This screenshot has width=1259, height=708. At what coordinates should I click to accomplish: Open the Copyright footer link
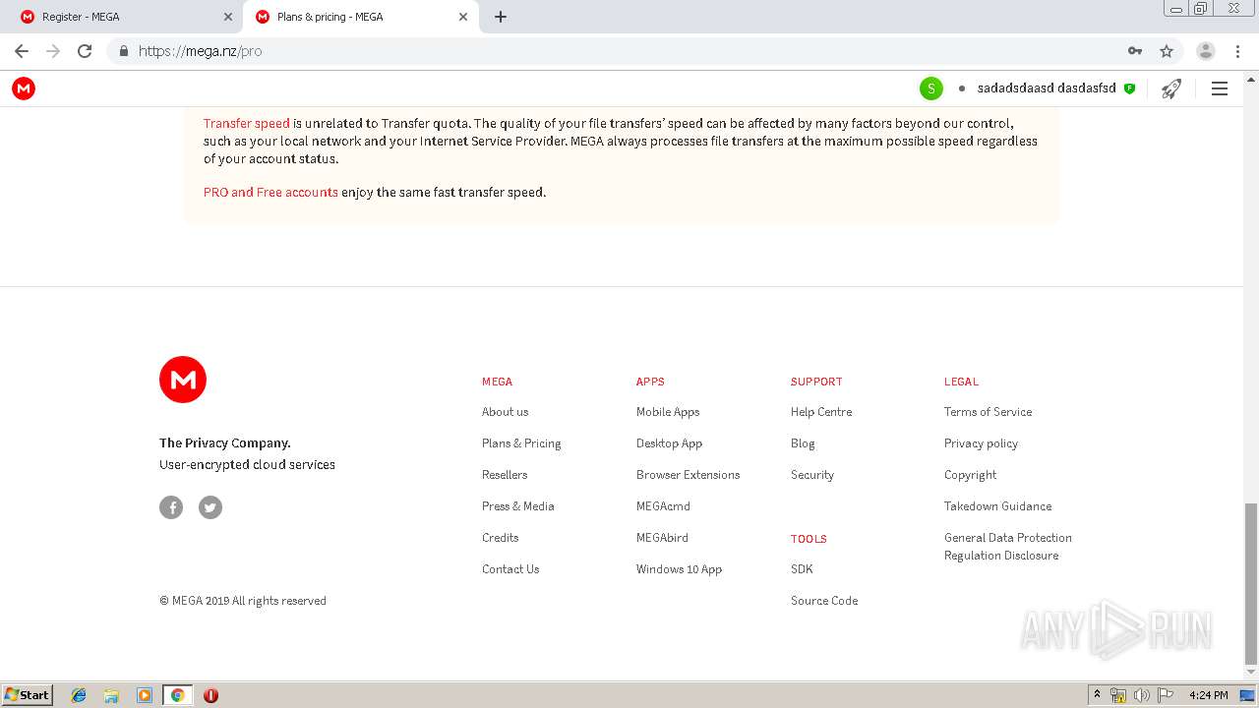click(x=970, y=475)
